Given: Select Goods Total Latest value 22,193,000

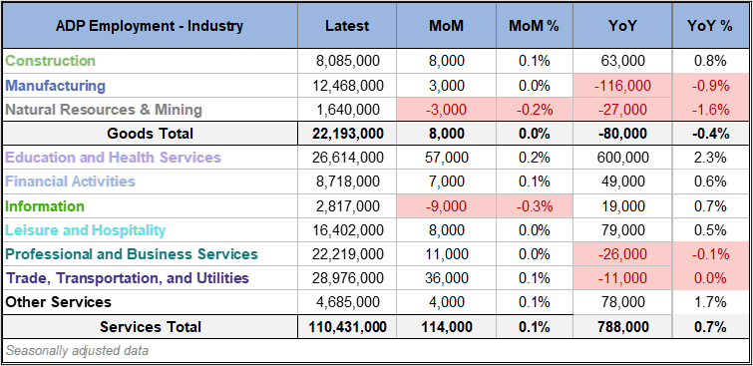Looking at the screenshot, I should point(348,134).
